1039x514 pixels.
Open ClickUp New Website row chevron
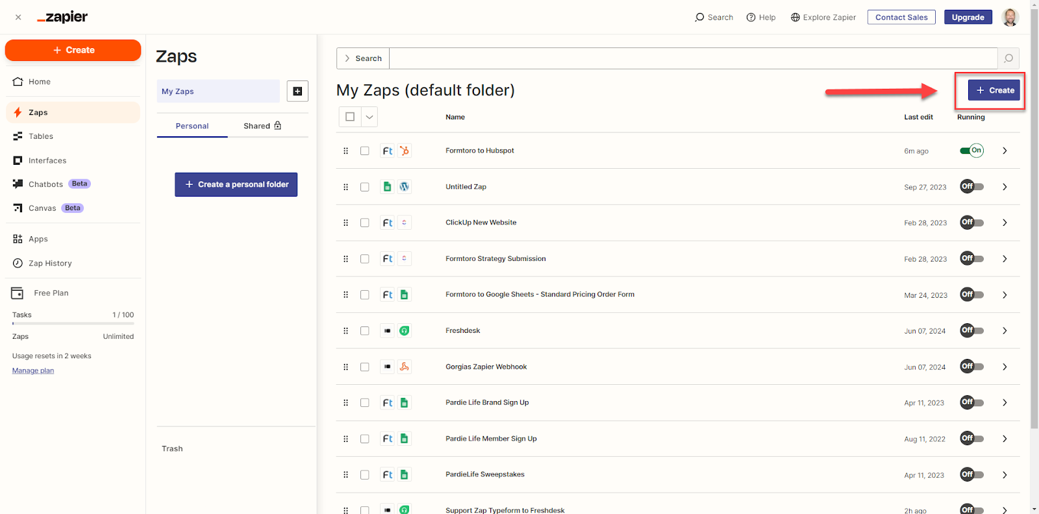point(1005,223)
